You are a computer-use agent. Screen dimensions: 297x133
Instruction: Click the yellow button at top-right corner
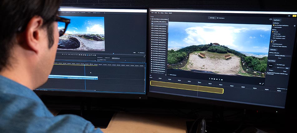point(295,16)
